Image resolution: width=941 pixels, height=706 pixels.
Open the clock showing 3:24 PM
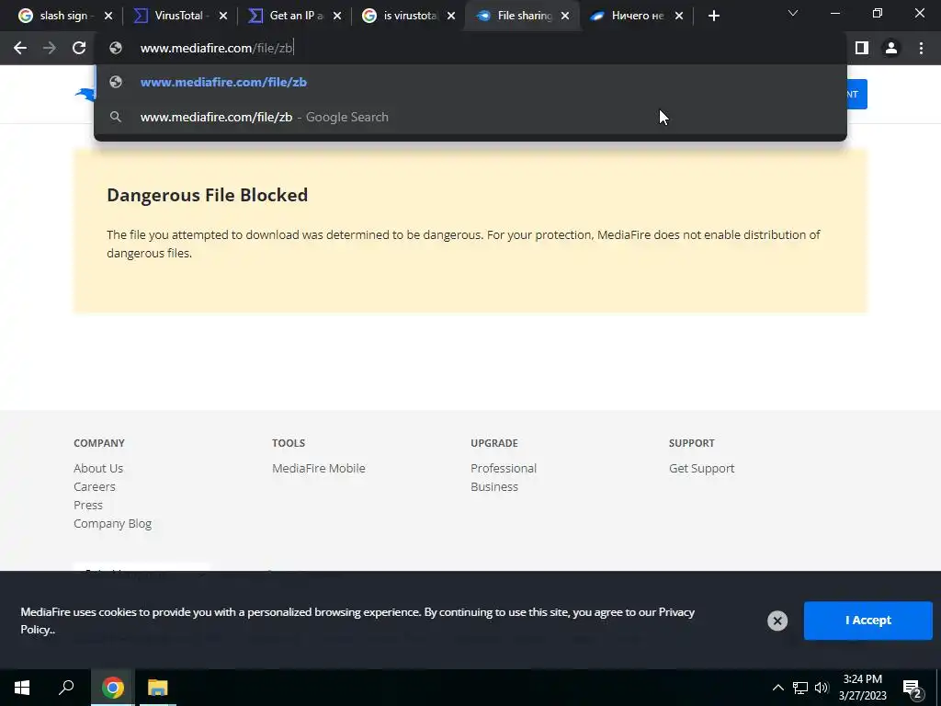pos(862,688)
